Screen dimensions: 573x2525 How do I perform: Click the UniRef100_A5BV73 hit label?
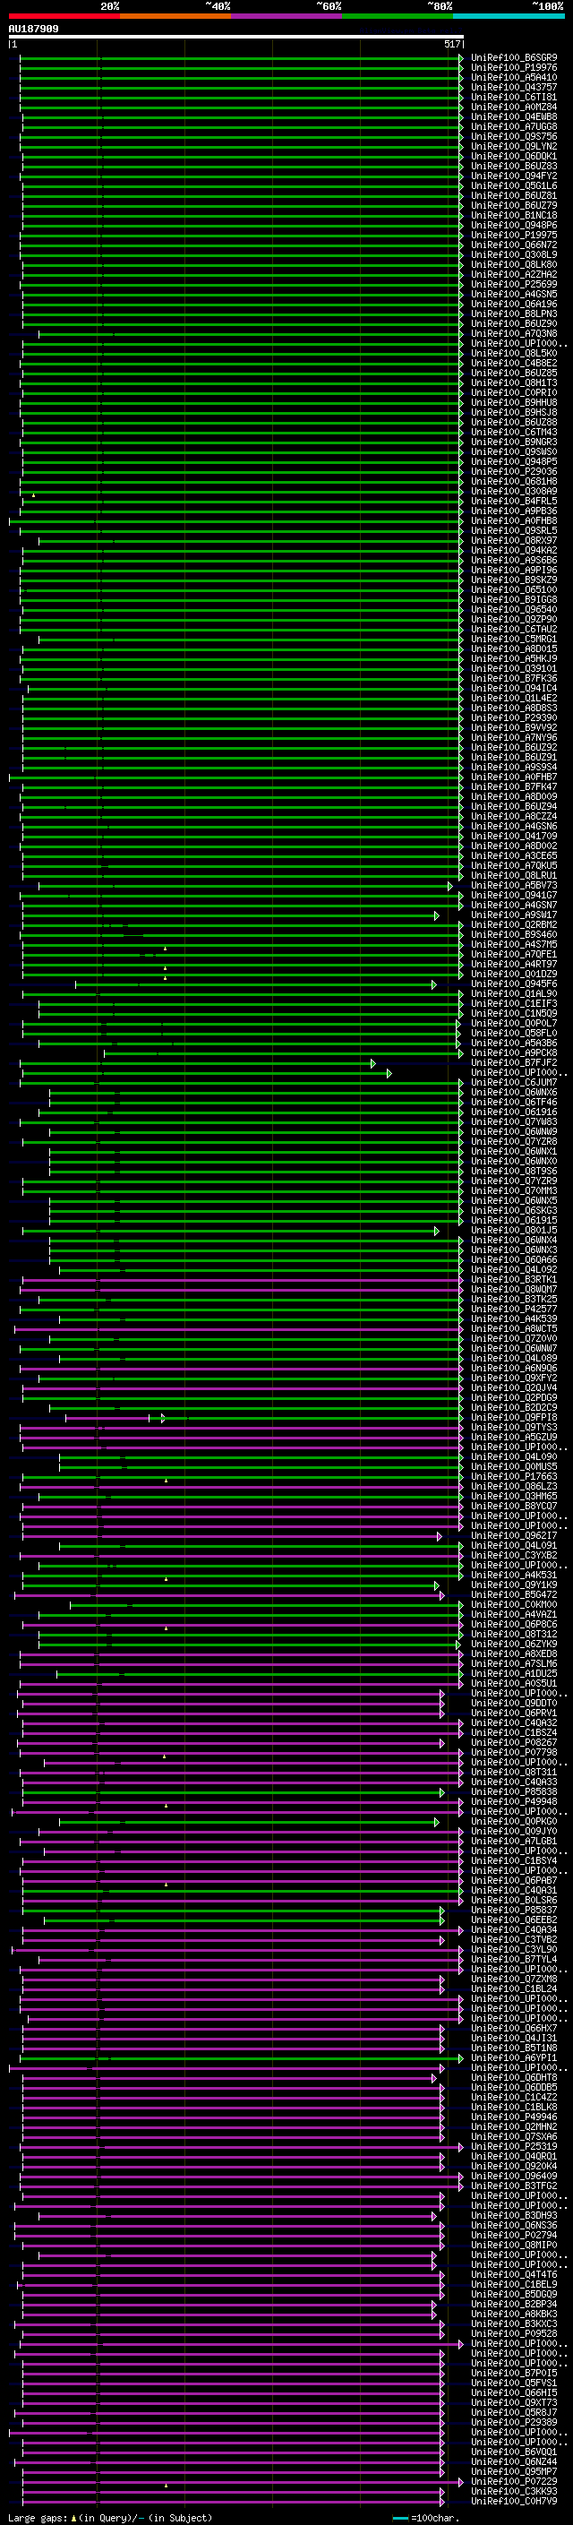point(514,885)
